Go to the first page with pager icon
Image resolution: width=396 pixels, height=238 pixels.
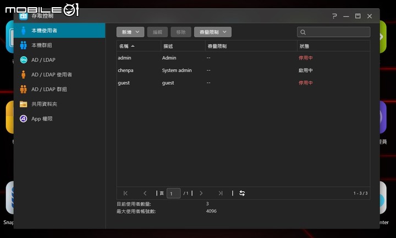(125, 193)
